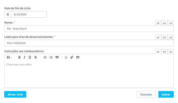The width and height of the screenshot is (178, 103).
Task: Open the heading style dropdown
Action: coord(9,57)
